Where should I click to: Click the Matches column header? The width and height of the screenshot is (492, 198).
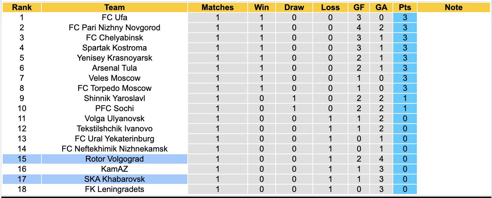[218, 7]
